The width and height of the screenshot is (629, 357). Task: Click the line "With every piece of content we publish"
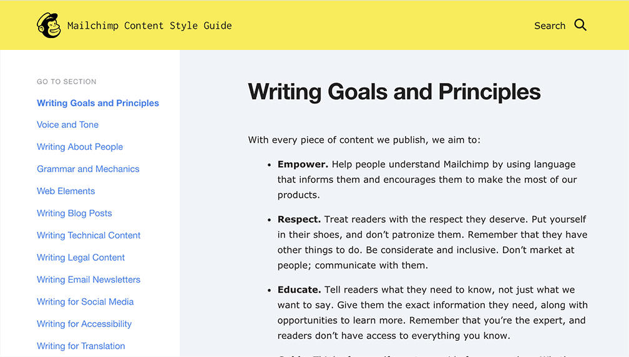tap(364, 140)
